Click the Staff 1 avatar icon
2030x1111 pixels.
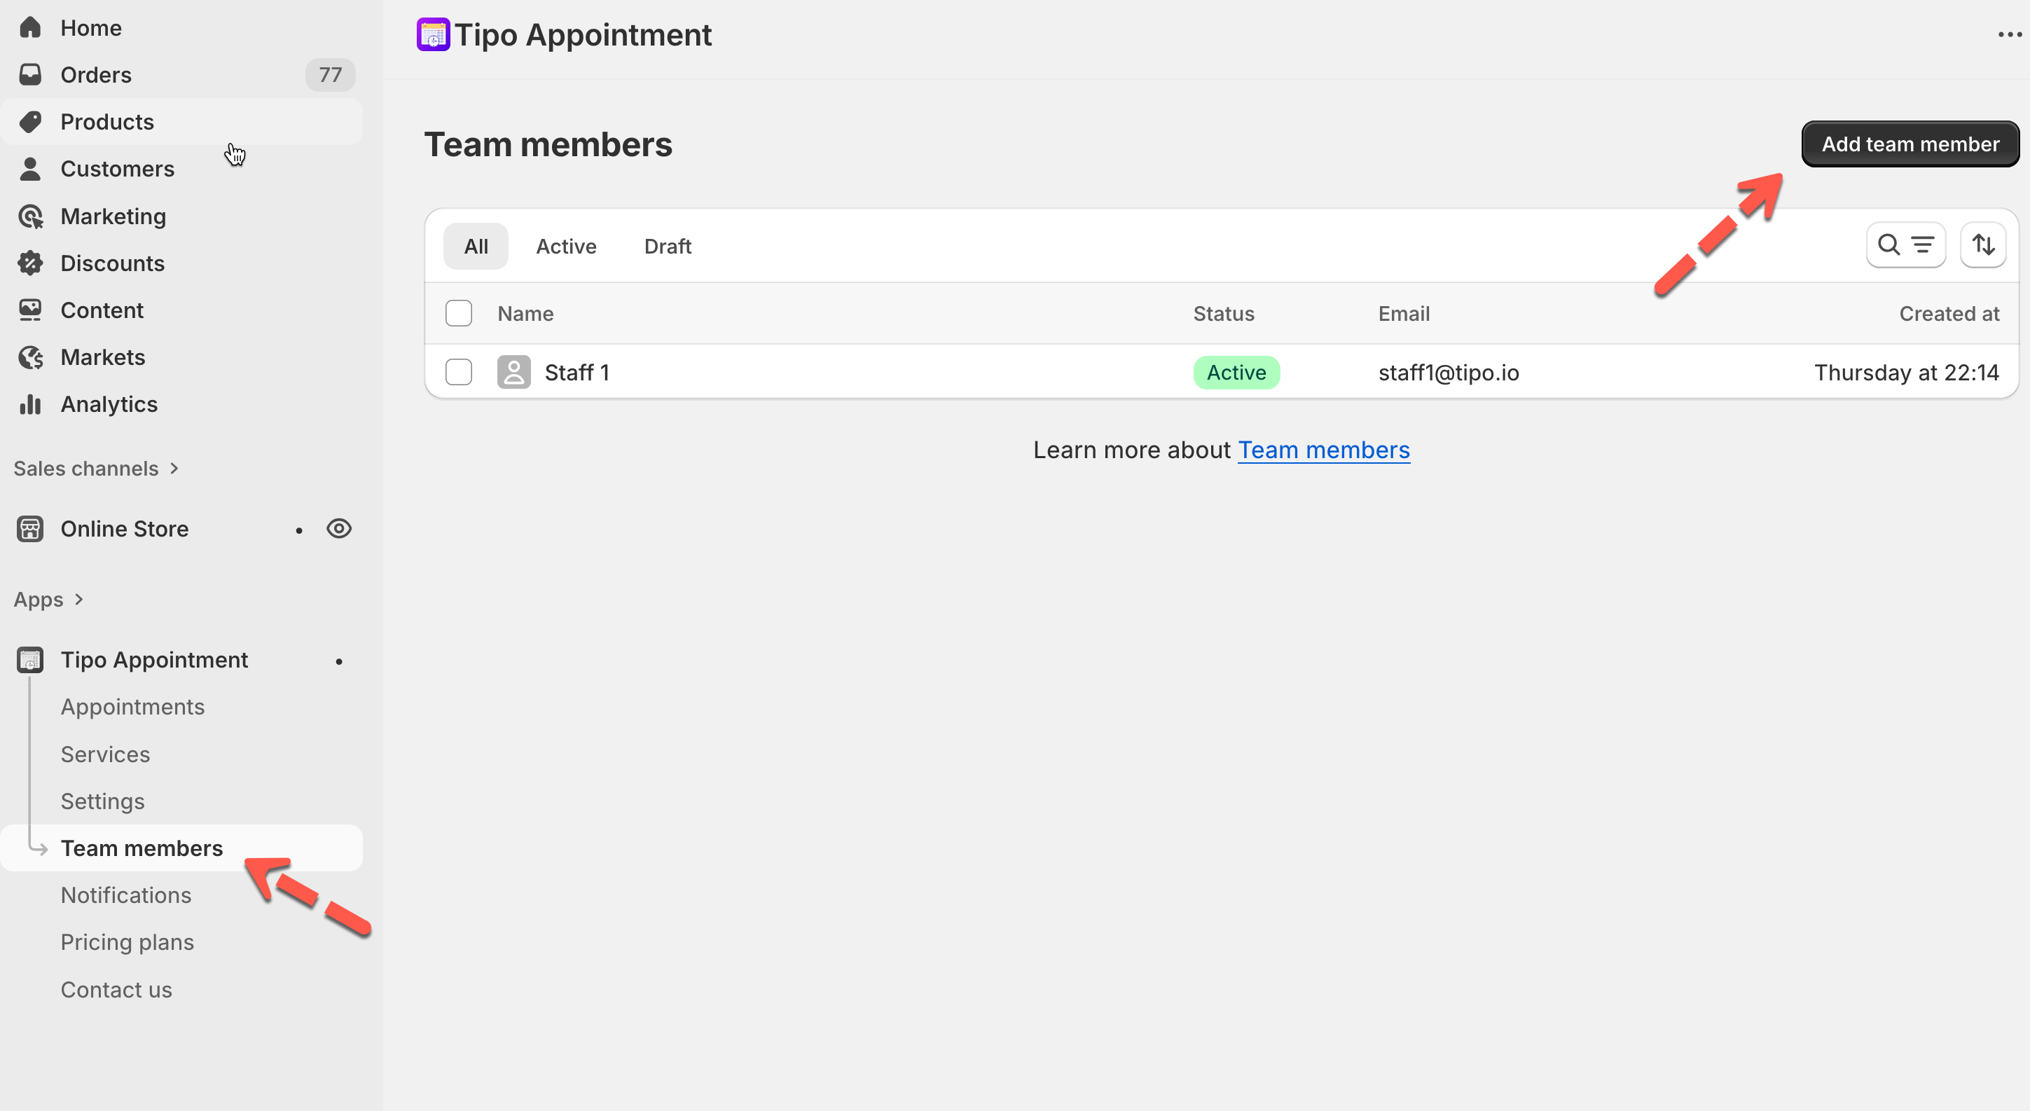tap(514, 372)
